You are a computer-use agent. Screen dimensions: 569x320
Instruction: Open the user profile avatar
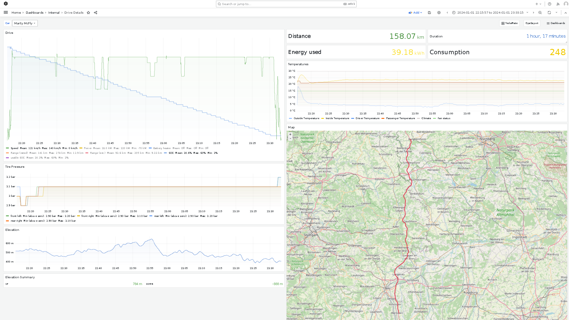566,4
